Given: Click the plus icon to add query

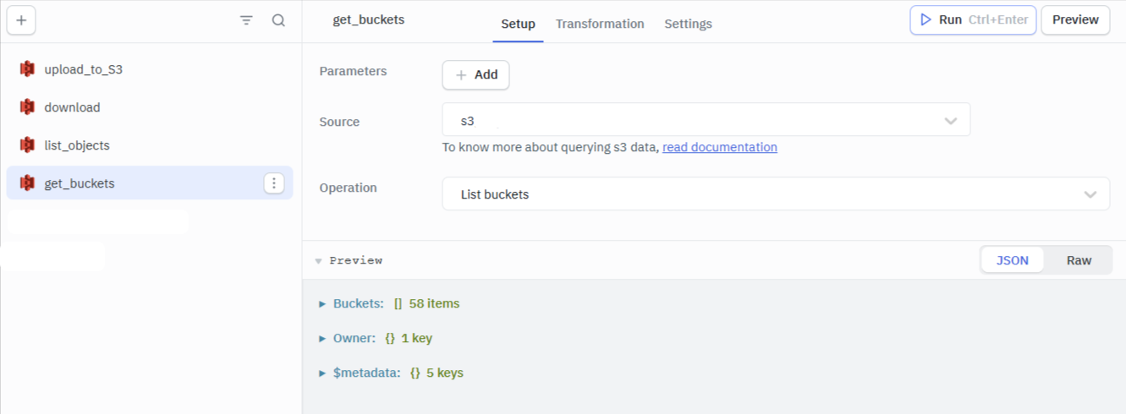Looking at the screenshot, I should pyautogui.click(x=21, y=20).
